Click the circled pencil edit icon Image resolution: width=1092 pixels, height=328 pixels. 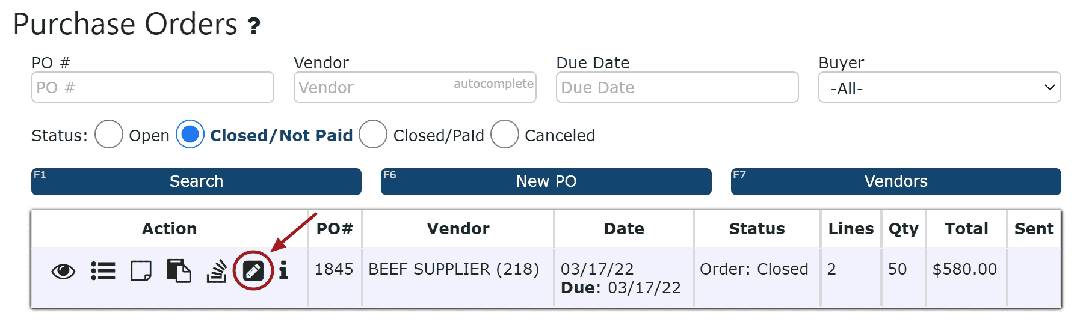tap(253, 271)
